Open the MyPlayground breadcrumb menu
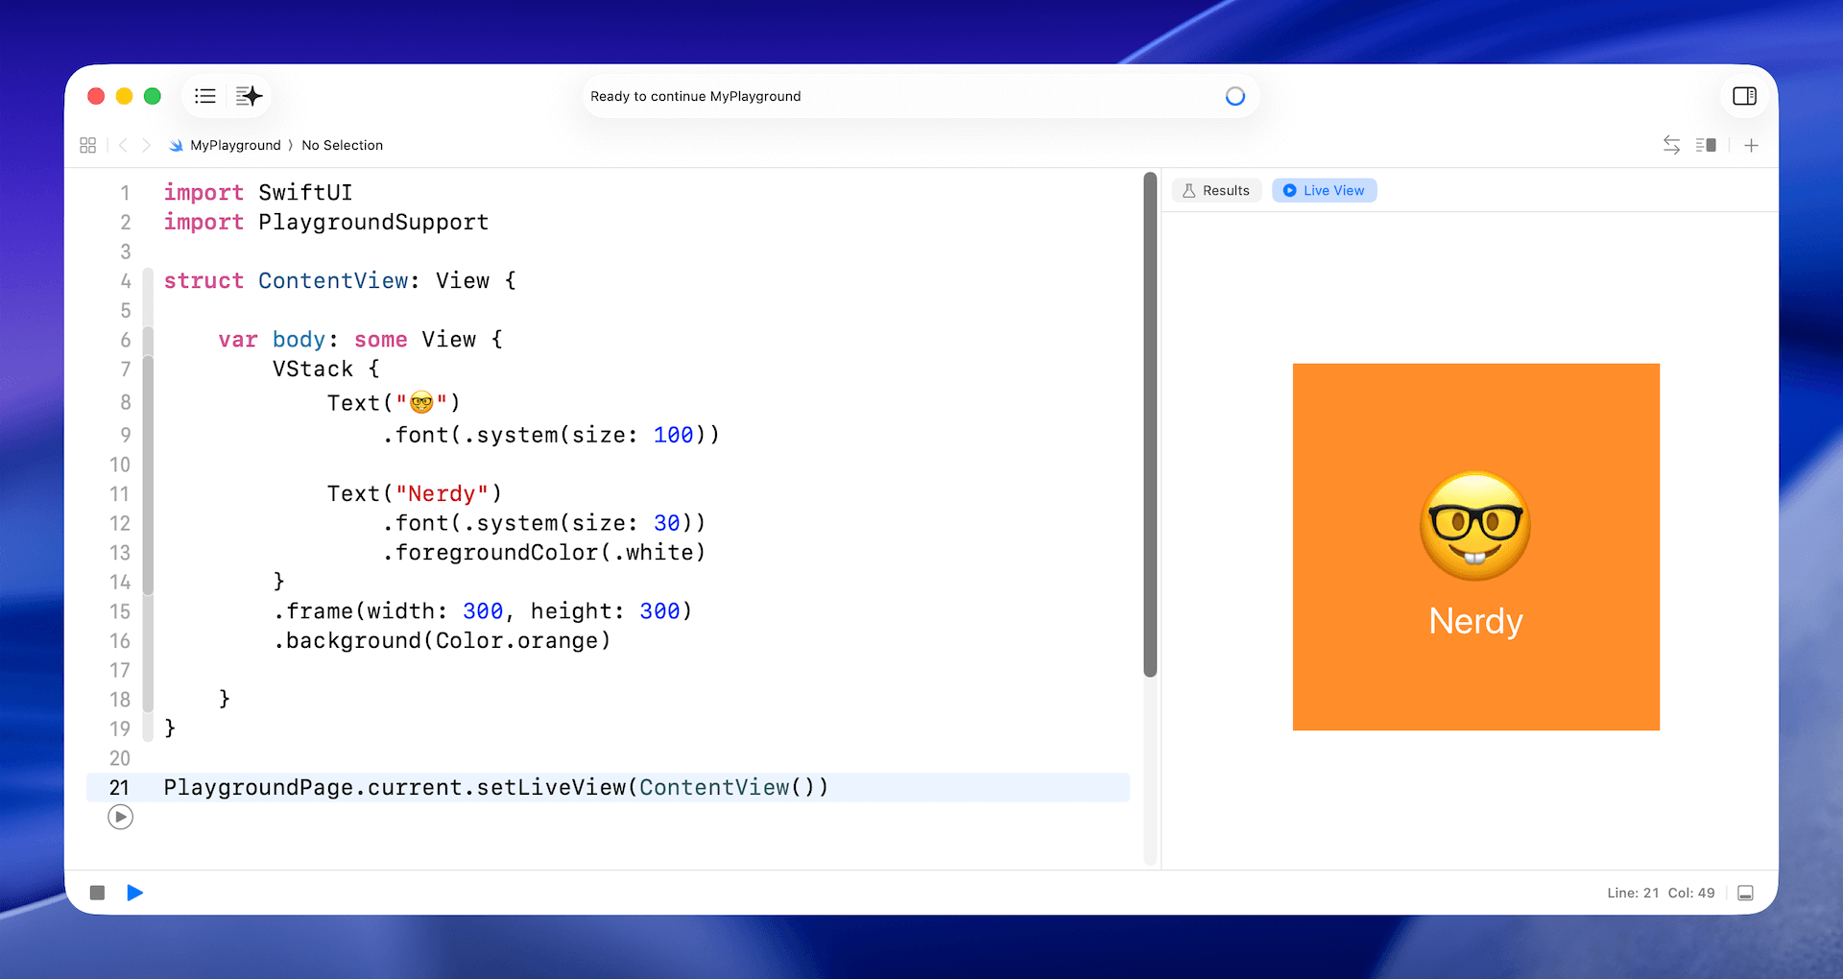The width and height of the screenshot is (1843, 979). pos(234,145)
